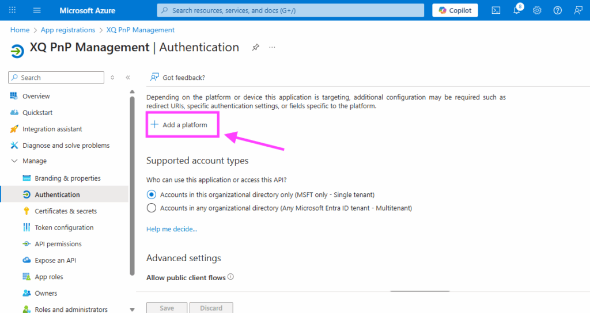590x313 pixels.
Task: Open the Settings gear in the header
Action: (537, 10)
